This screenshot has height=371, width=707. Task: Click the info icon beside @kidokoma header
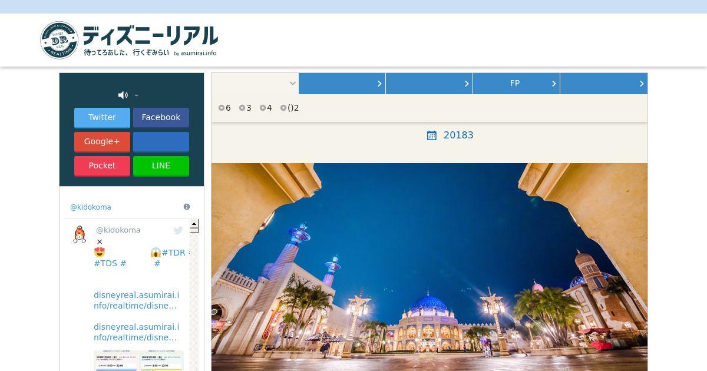point(187,207)
